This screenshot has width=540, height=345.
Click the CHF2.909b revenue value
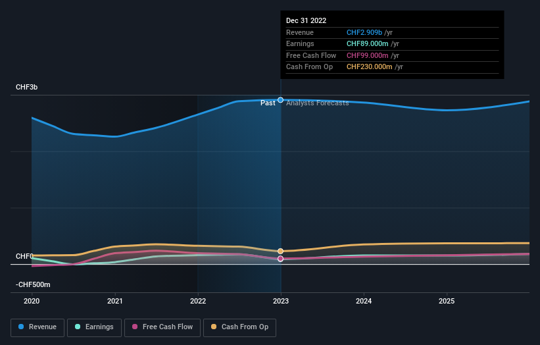pos(364,32)
